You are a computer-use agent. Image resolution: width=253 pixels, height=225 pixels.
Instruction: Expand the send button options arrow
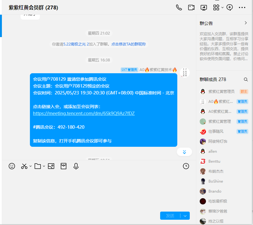pyautogui.click(x=185, y=216)
